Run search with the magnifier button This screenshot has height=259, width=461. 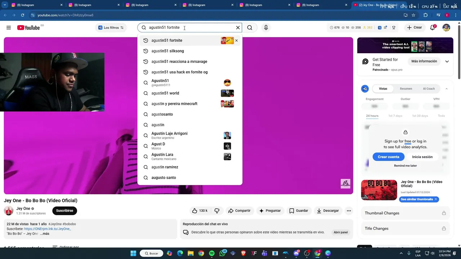point(250,28)
